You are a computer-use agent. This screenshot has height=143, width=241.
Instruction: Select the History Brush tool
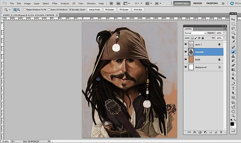tap(233, 61)
